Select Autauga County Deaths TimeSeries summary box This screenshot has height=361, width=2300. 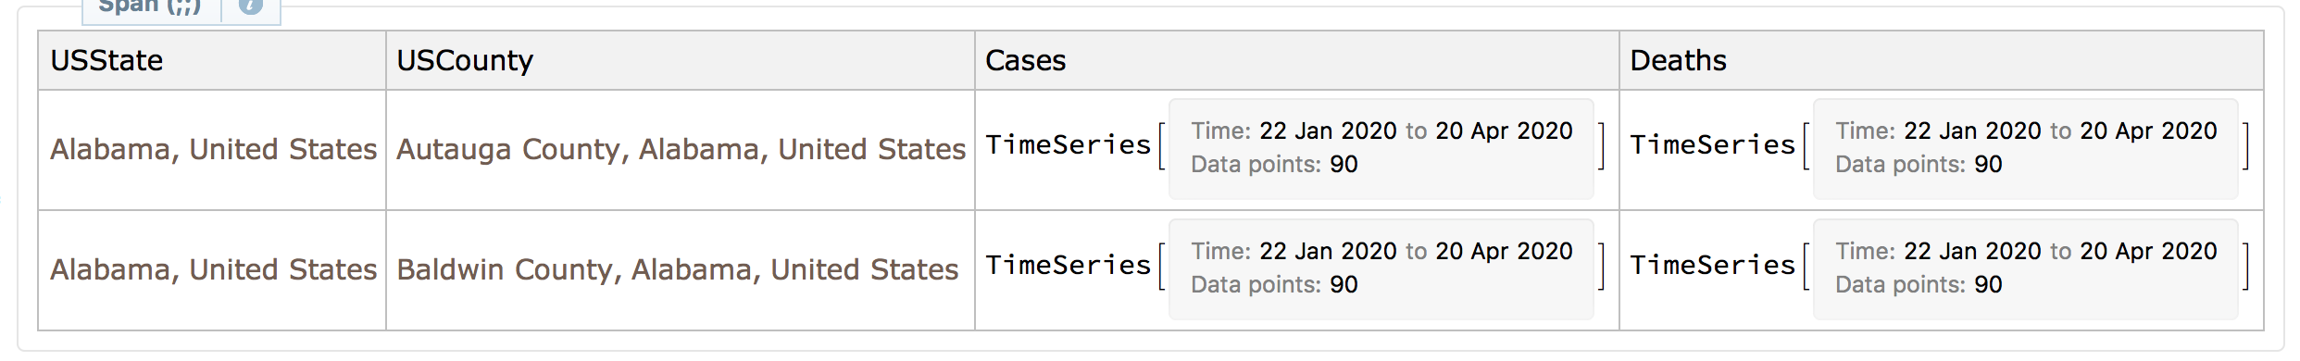(2026, 149)
